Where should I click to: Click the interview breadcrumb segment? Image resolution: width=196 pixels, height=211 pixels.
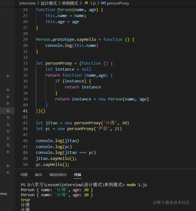click(28, 3)
